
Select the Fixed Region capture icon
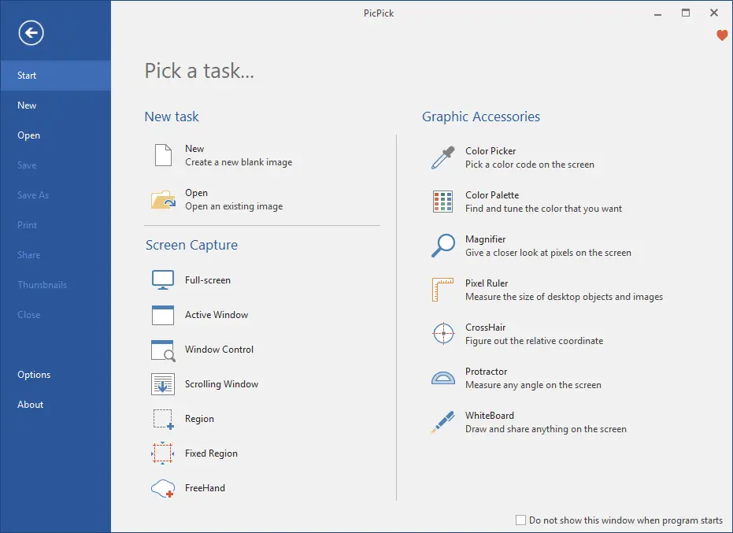click(x=163, y=453)
